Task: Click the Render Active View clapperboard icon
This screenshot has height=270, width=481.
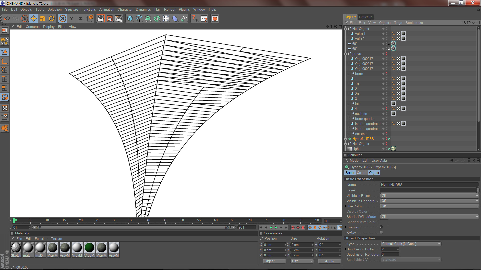Action: 100,19
